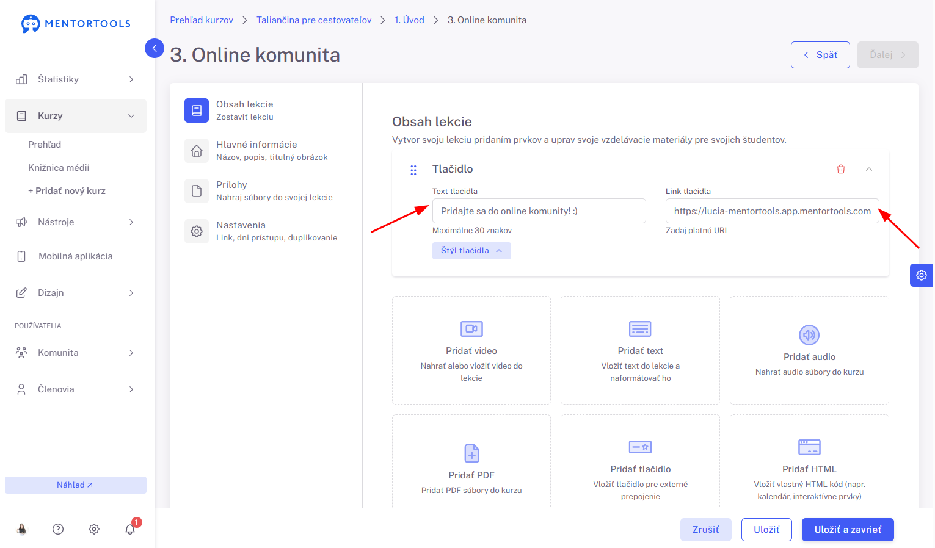Focus the Text tlačidla input field

539,211
